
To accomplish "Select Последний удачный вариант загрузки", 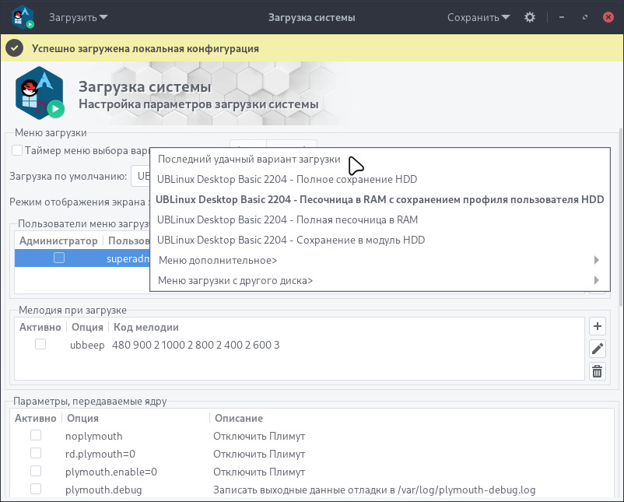I will click(x=380, y=160).
